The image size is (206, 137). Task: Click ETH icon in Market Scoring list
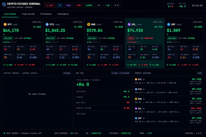point(136,89)
